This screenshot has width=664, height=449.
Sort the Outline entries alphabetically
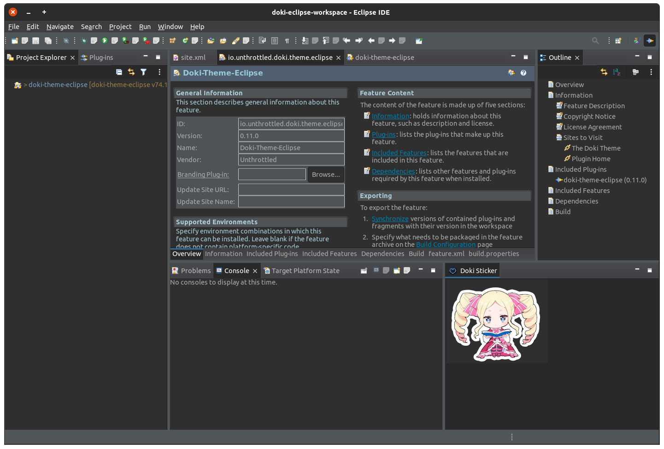coord(617,72)
